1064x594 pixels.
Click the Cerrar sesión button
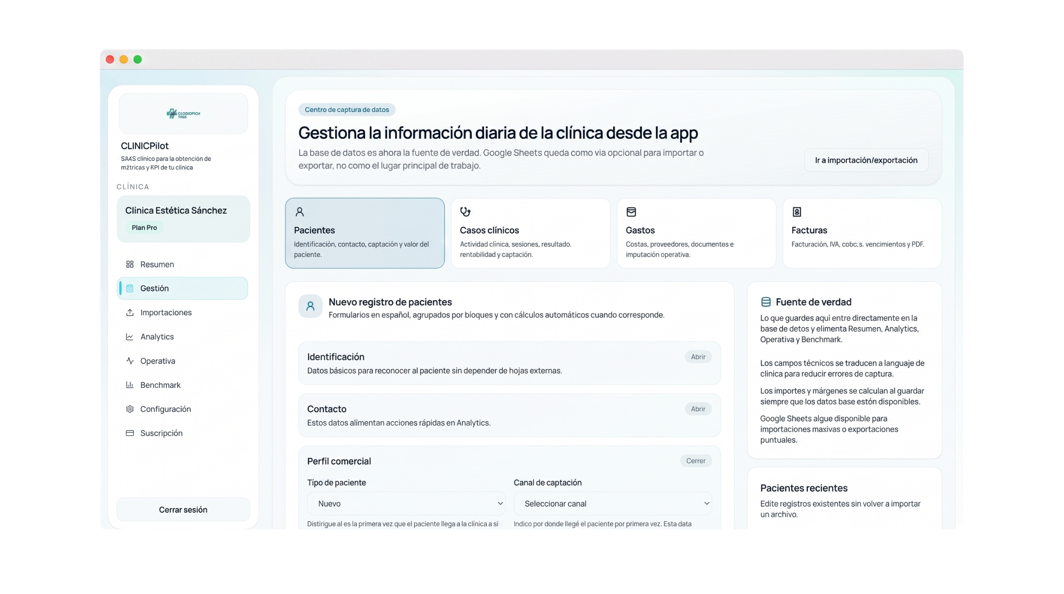(183, 510)
